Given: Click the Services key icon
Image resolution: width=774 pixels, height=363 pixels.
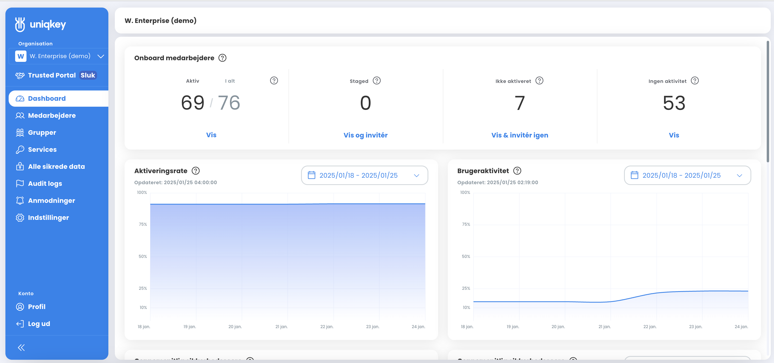Looking at the screenshot, I should pos(20,150).
